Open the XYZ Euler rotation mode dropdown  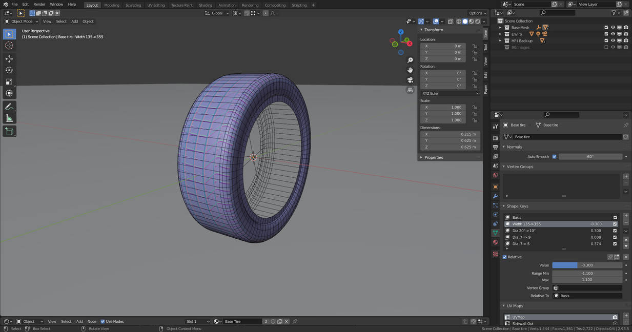(450, 93)
